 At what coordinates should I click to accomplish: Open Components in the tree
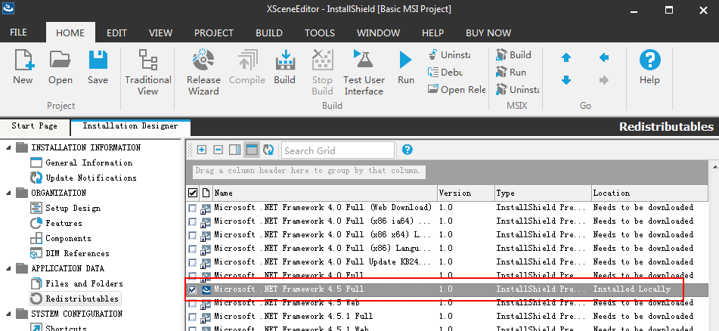pyautogui.click(x=68, y=238)
